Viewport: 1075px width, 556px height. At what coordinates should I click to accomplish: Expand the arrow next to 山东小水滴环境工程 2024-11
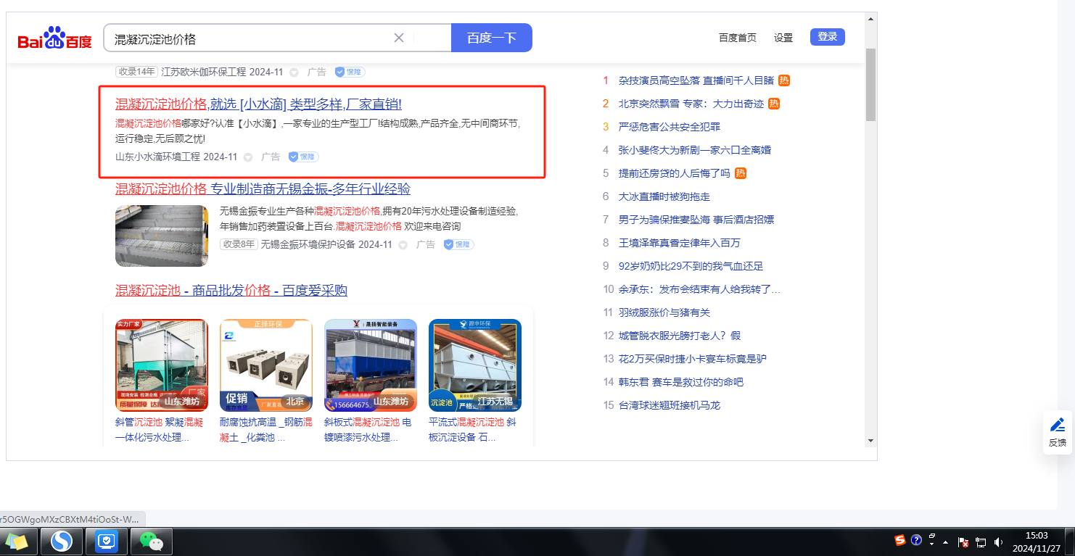(x=248, y=157)
